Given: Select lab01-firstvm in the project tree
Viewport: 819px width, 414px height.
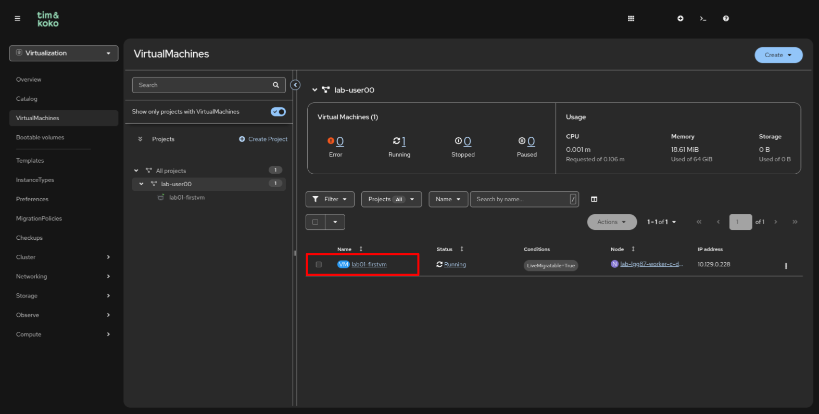Looking at the screenshot, I should point(186,198).
